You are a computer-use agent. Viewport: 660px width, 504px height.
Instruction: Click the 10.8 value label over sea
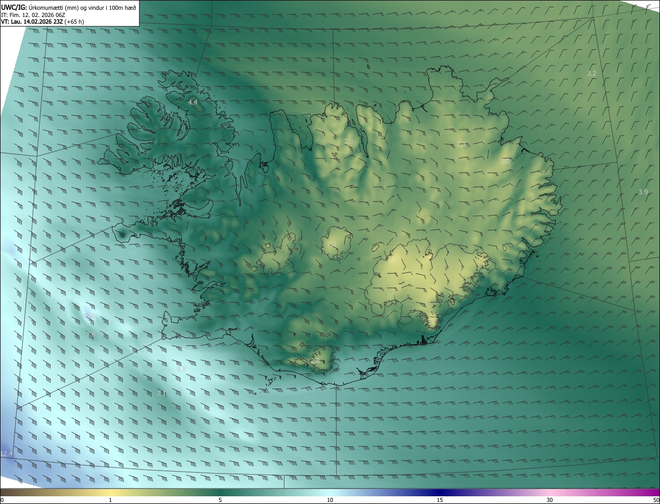[89, 316]
